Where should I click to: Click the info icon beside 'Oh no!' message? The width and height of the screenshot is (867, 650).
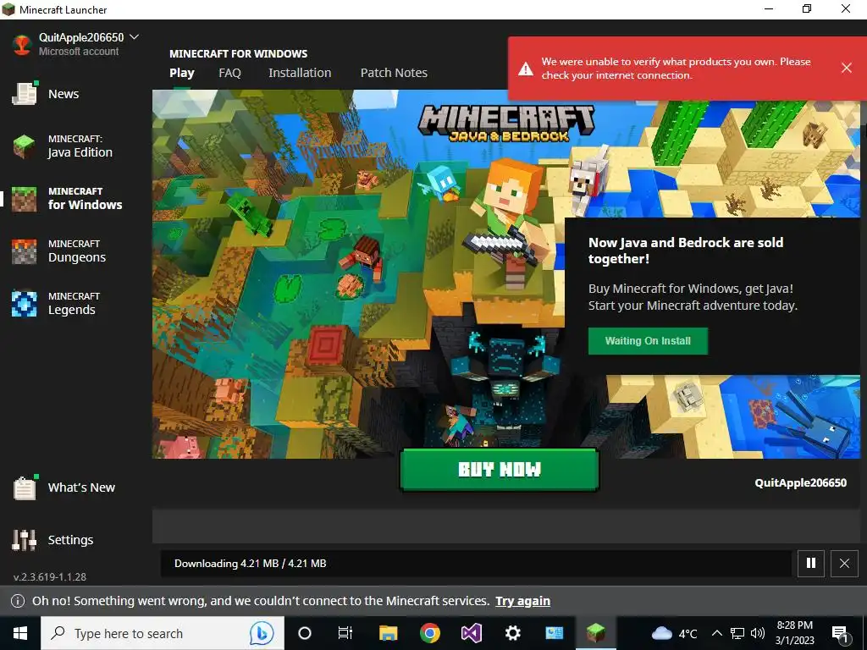pyautogui.click(x=18, y=601)
